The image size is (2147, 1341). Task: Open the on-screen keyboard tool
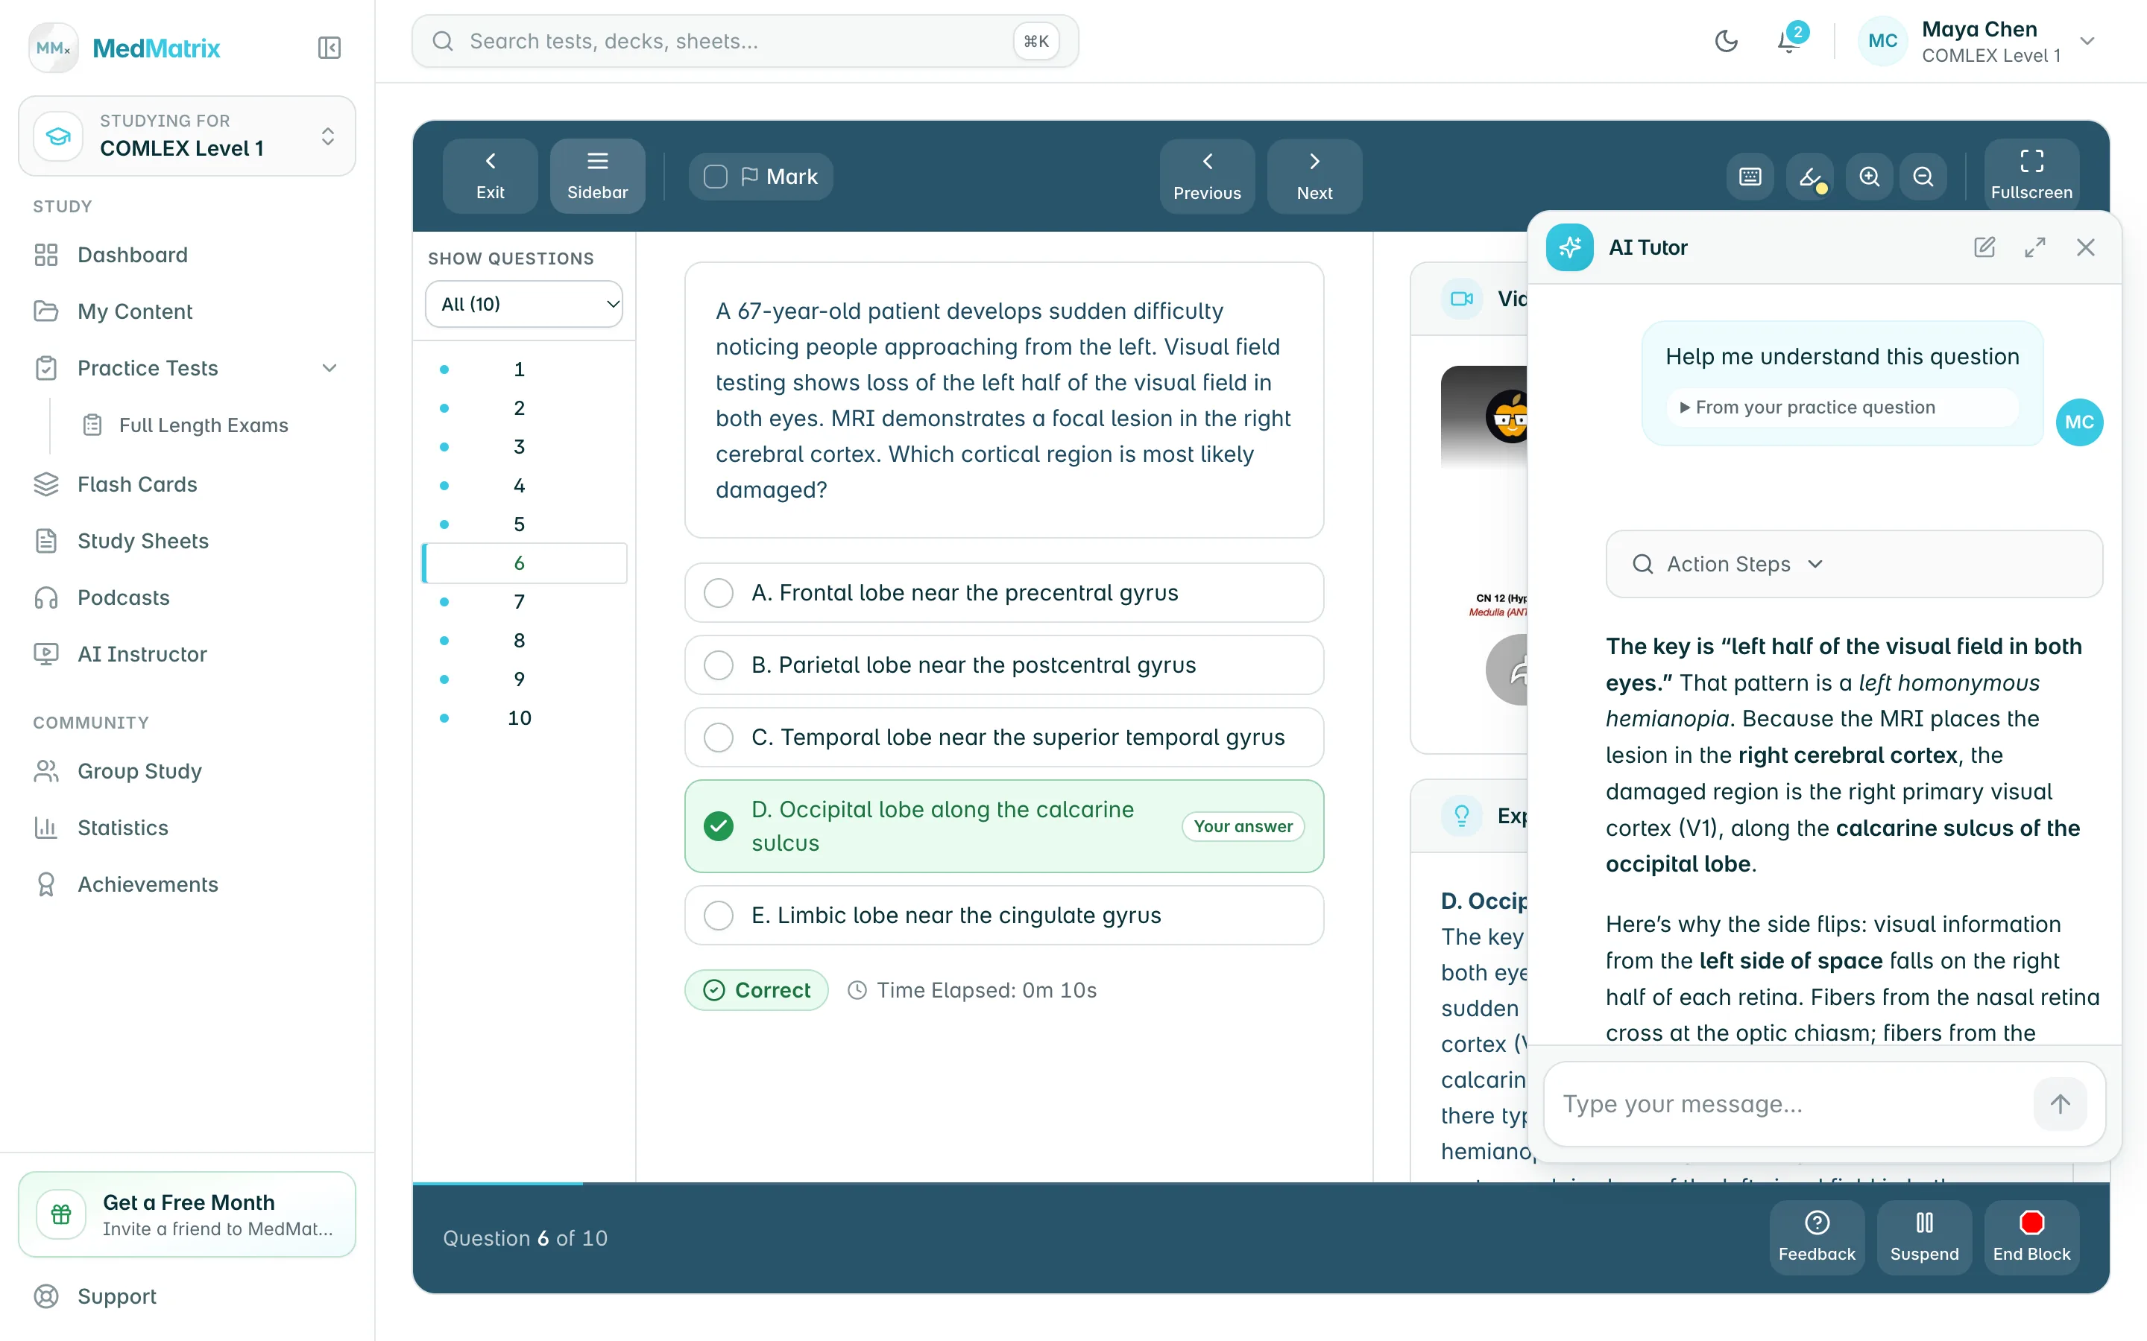[1750, 177]
